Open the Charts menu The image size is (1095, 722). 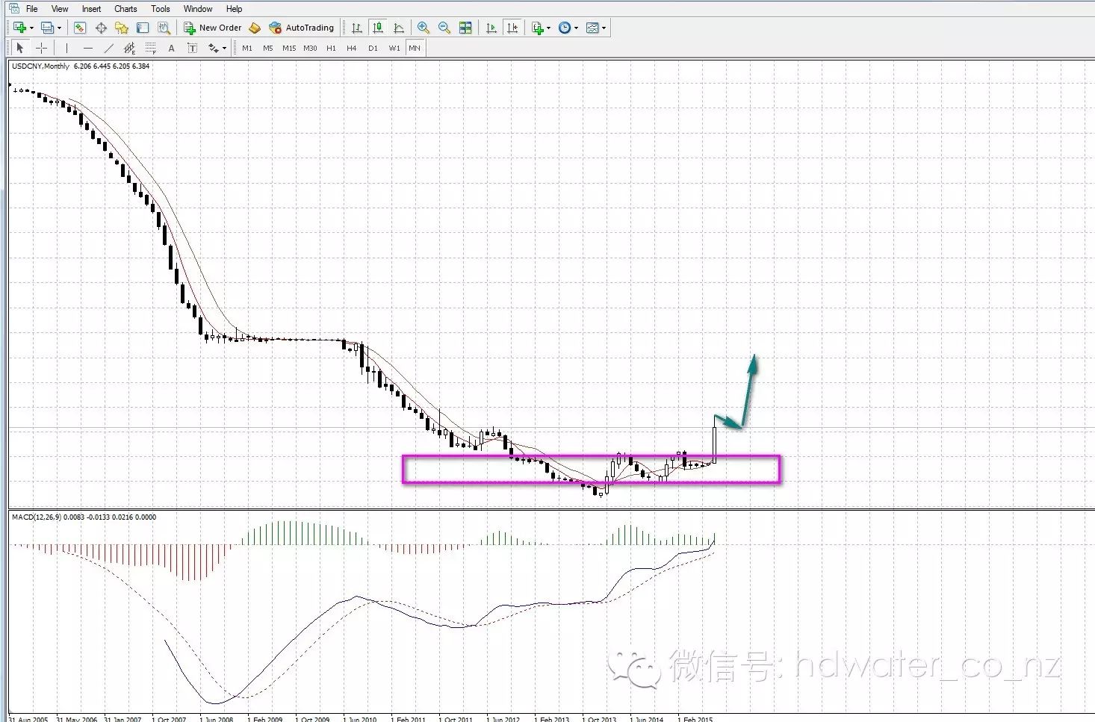[x=125, y=9]
